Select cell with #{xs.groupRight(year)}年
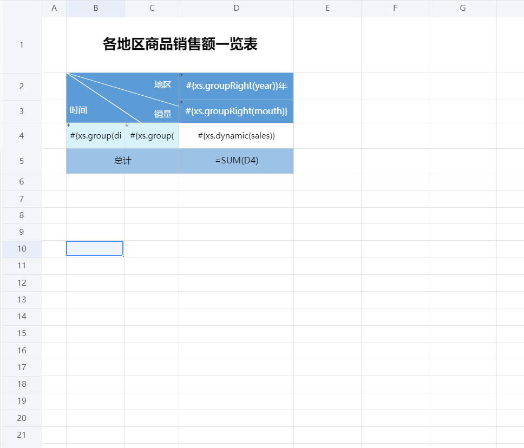 pyautogui.click(x=236, y=86)
